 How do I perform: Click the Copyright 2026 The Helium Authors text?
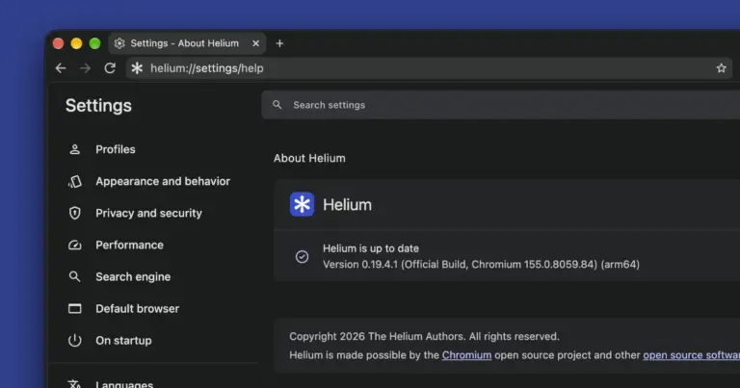[x=424, y=337]
